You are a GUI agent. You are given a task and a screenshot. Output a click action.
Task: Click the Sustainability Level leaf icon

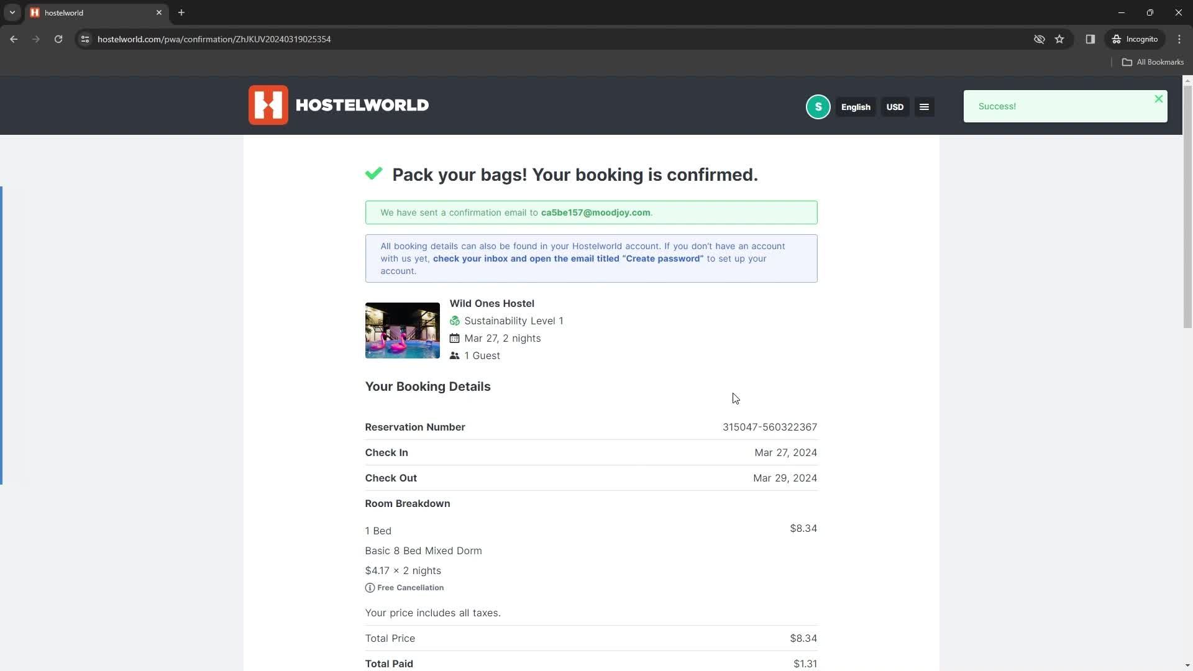click(455, 321)
